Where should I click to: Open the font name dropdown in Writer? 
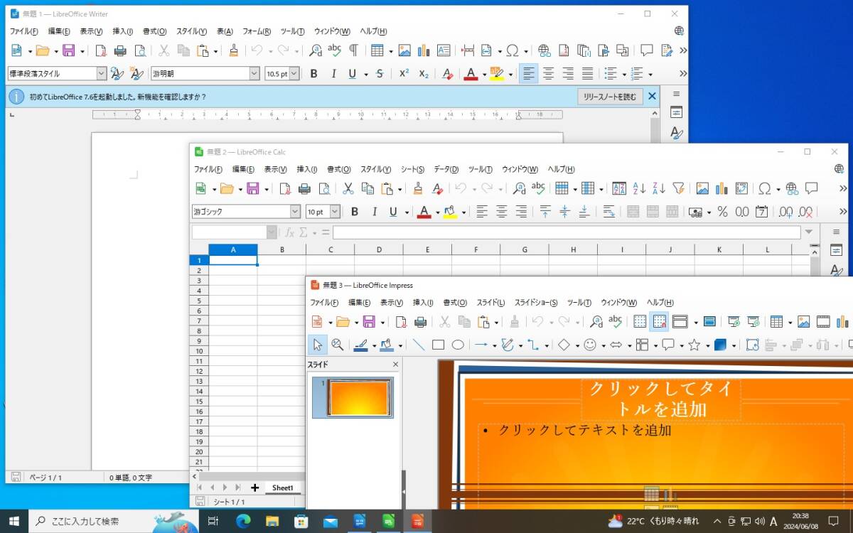tap(254, 73)
